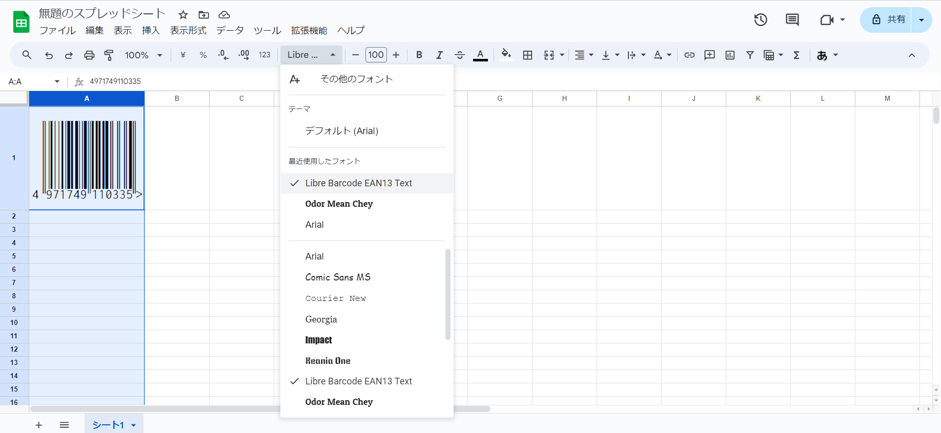
Task: Open the text color picker
Action: 480,55
